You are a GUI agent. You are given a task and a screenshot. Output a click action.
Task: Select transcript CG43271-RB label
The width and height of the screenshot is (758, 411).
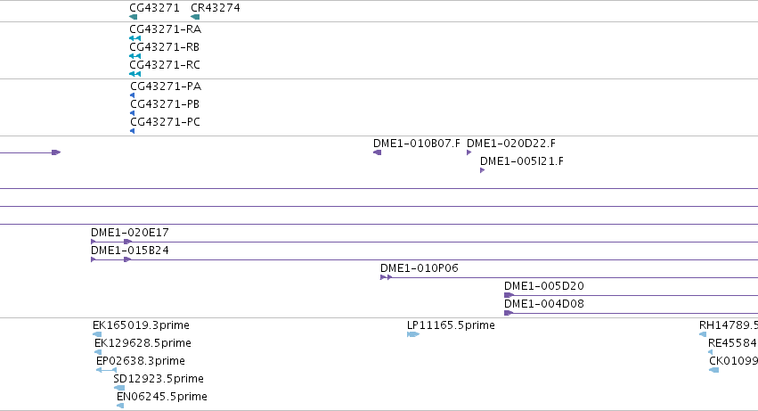165,47
